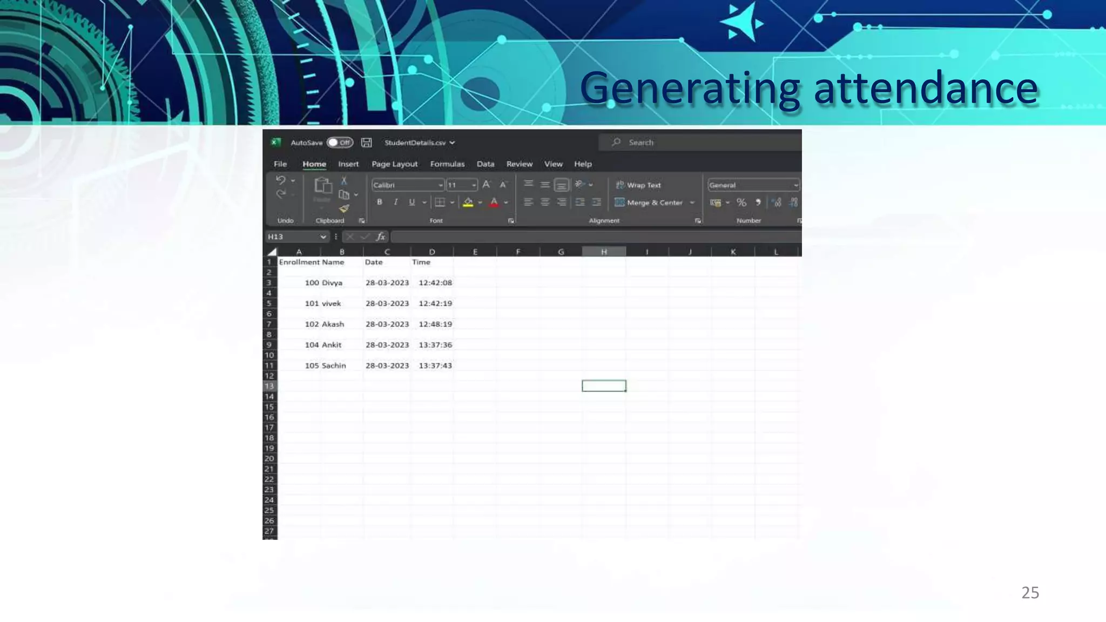Toggle the AutoSave switch
The width and height of the screenshot is (1106, 622).
(340, 143)
